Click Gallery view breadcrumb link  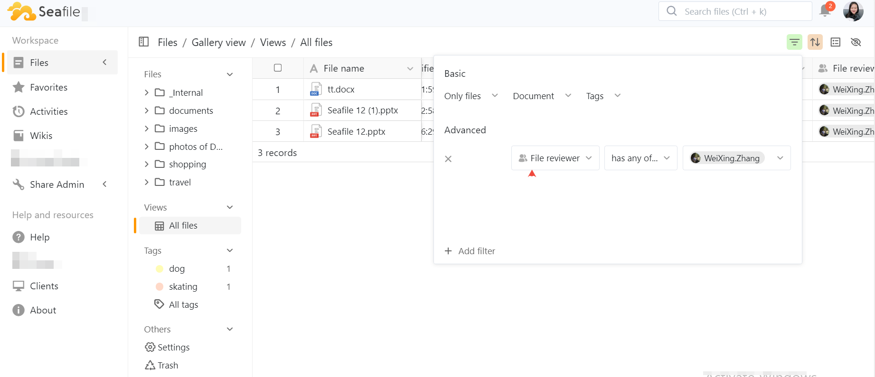218,43
